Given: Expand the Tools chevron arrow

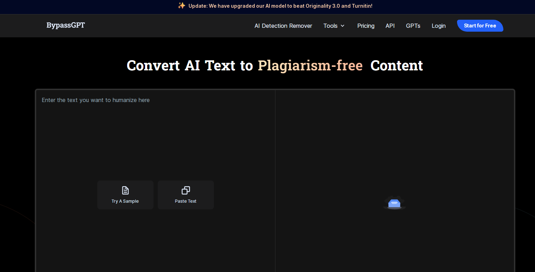Looking at the screenshot, I should (342, 26).
